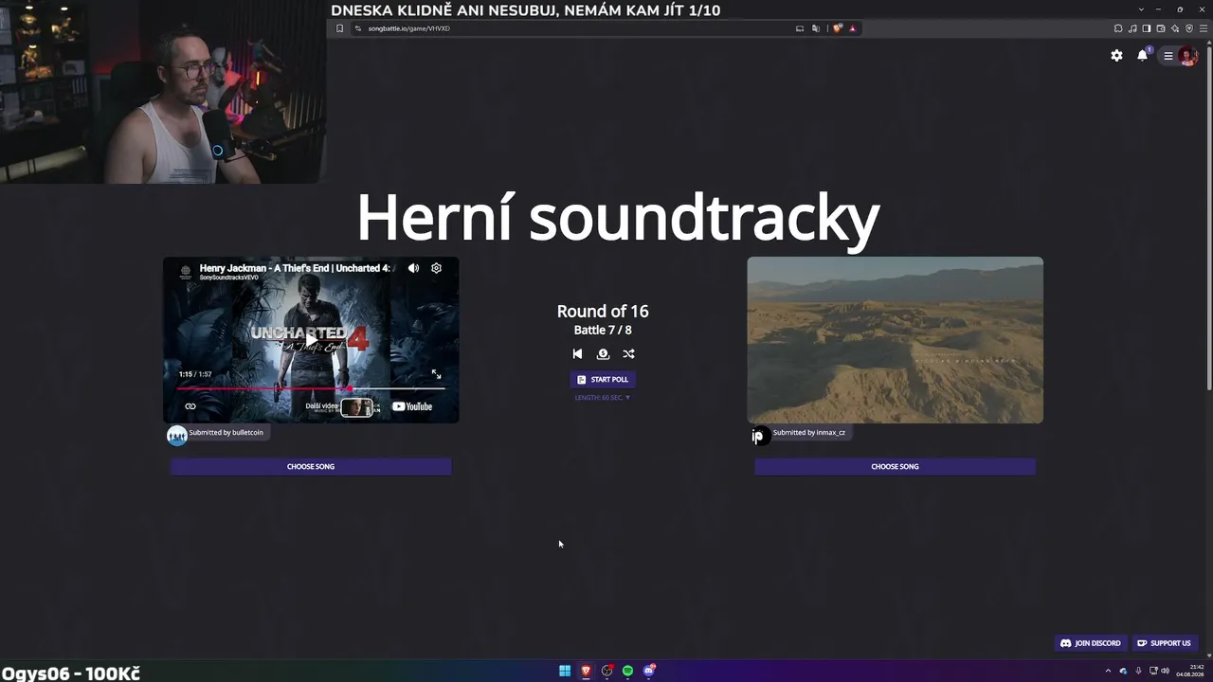Open the Leo AI sparkle icon
This screenshot has height=682, width=1213.
click(x=1175, y=28)
